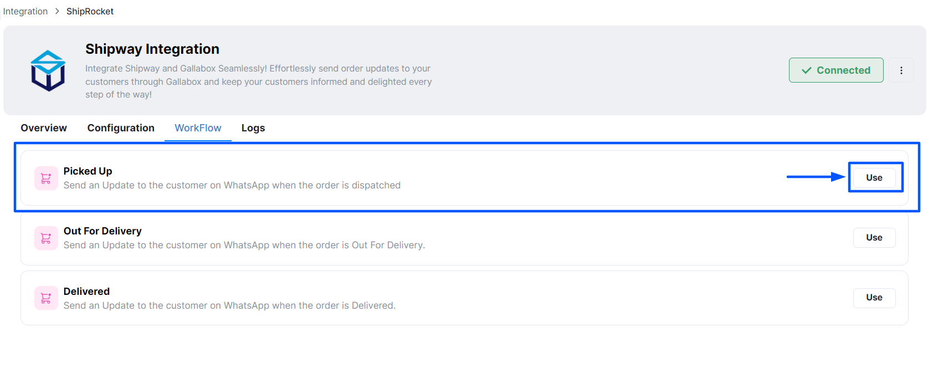Open the Configuration tab
This screenshot has width=933, height=383.
click(x=121, y=128)
